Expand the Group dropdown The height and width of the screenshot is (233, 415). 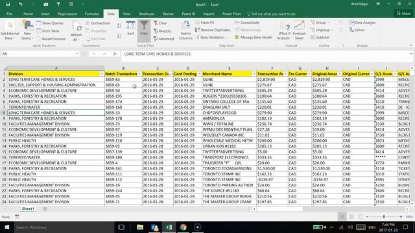tap(329, 23)
